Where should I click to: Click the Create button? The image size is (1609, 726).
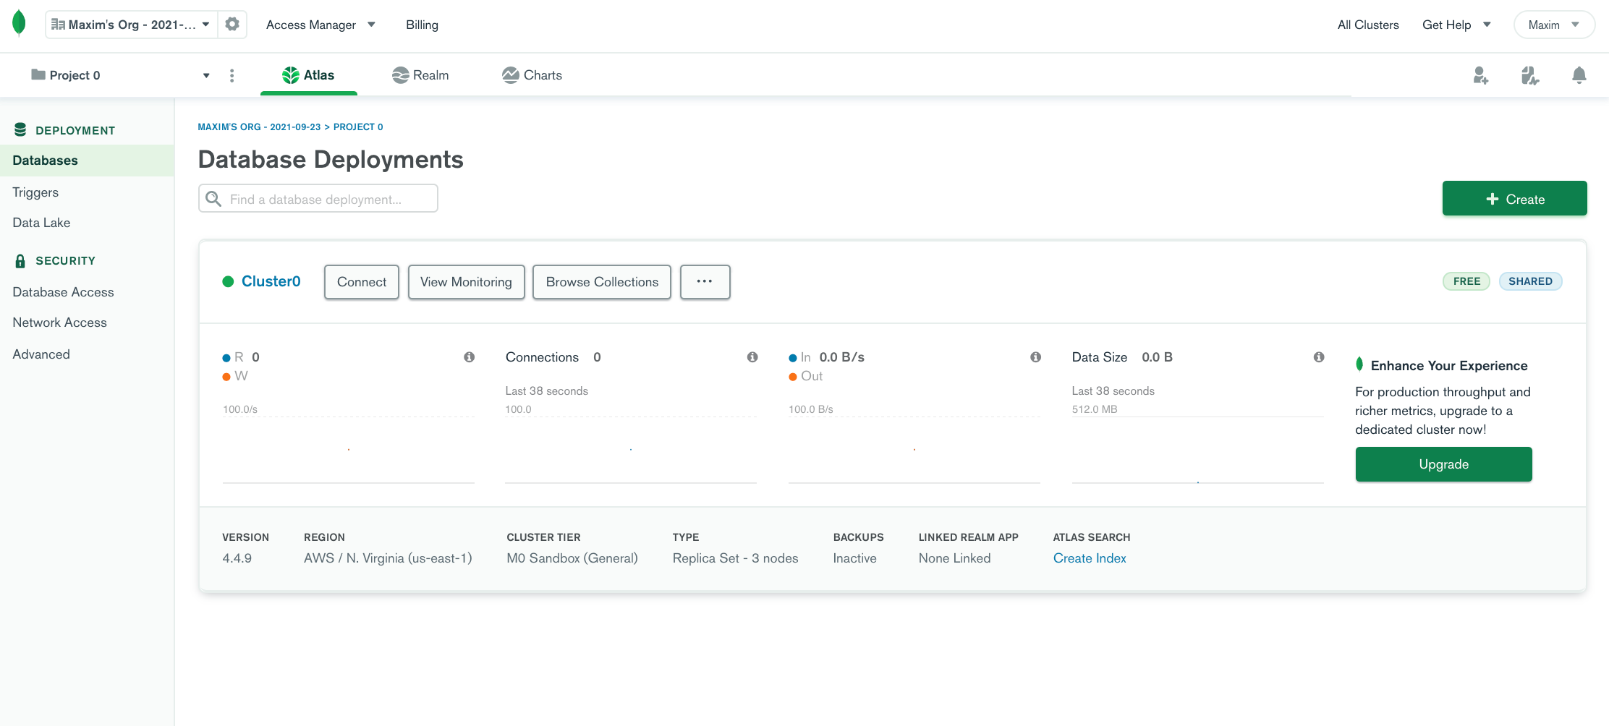1514,198
